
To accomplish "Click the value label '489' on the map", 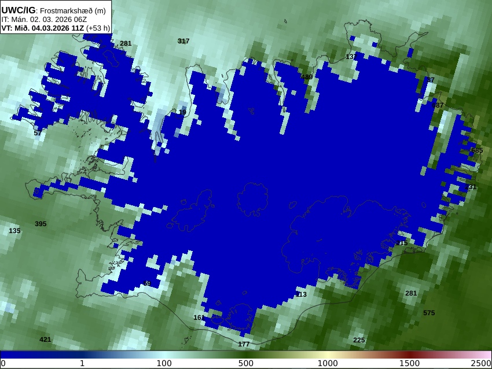I will tap(307, 77).
